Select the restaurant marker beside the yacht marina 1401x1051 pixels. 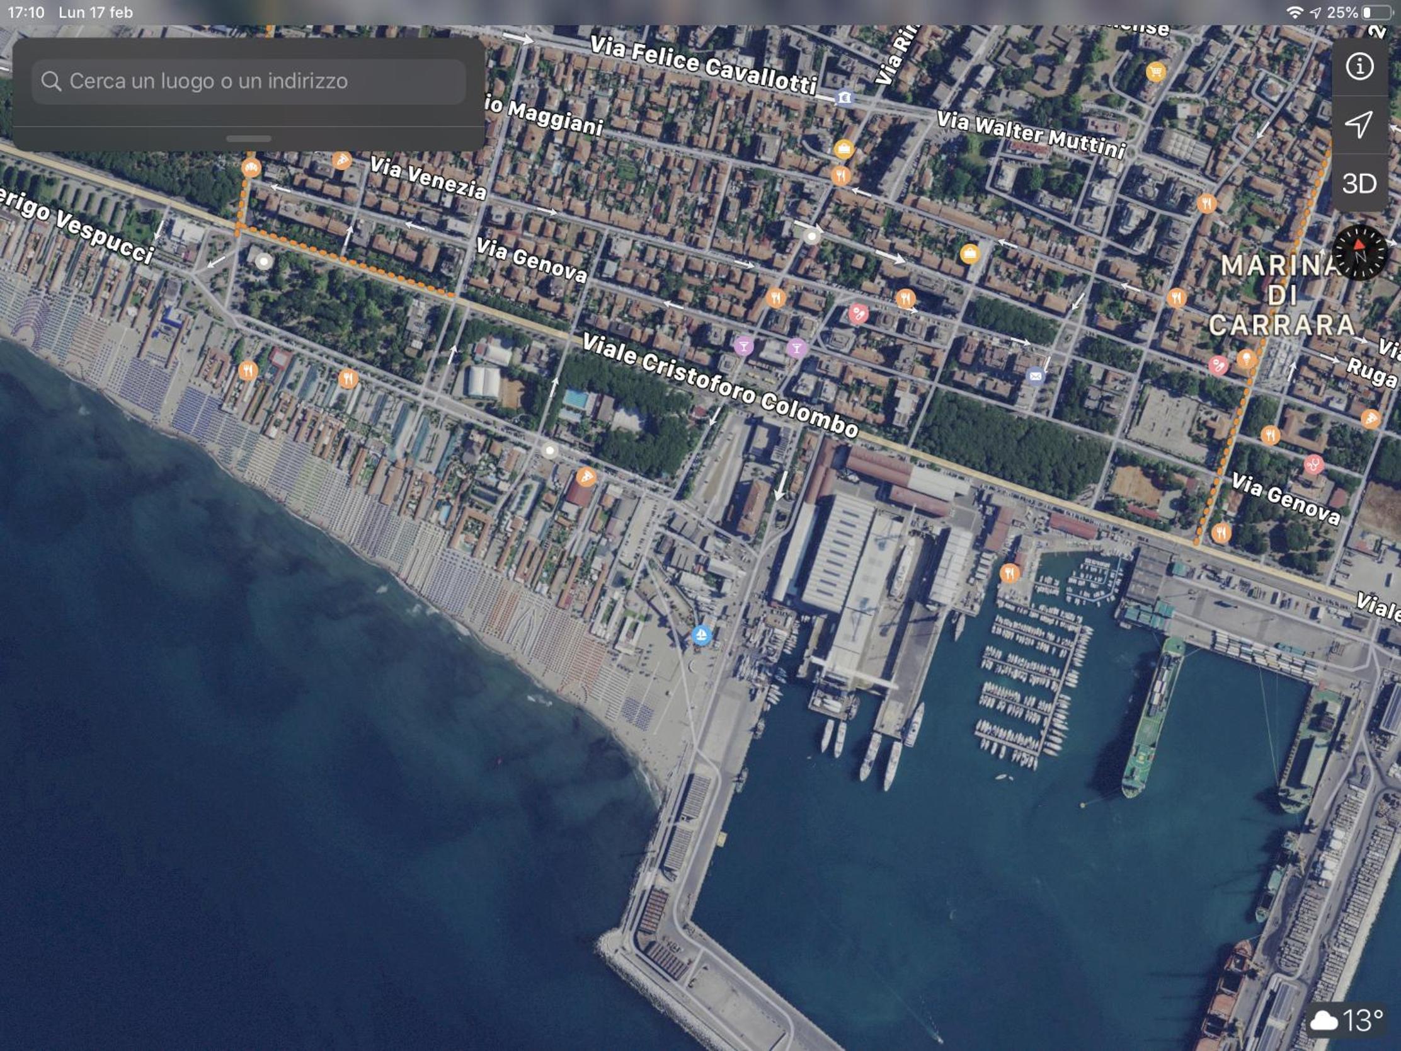click(x=1010, y=573)
